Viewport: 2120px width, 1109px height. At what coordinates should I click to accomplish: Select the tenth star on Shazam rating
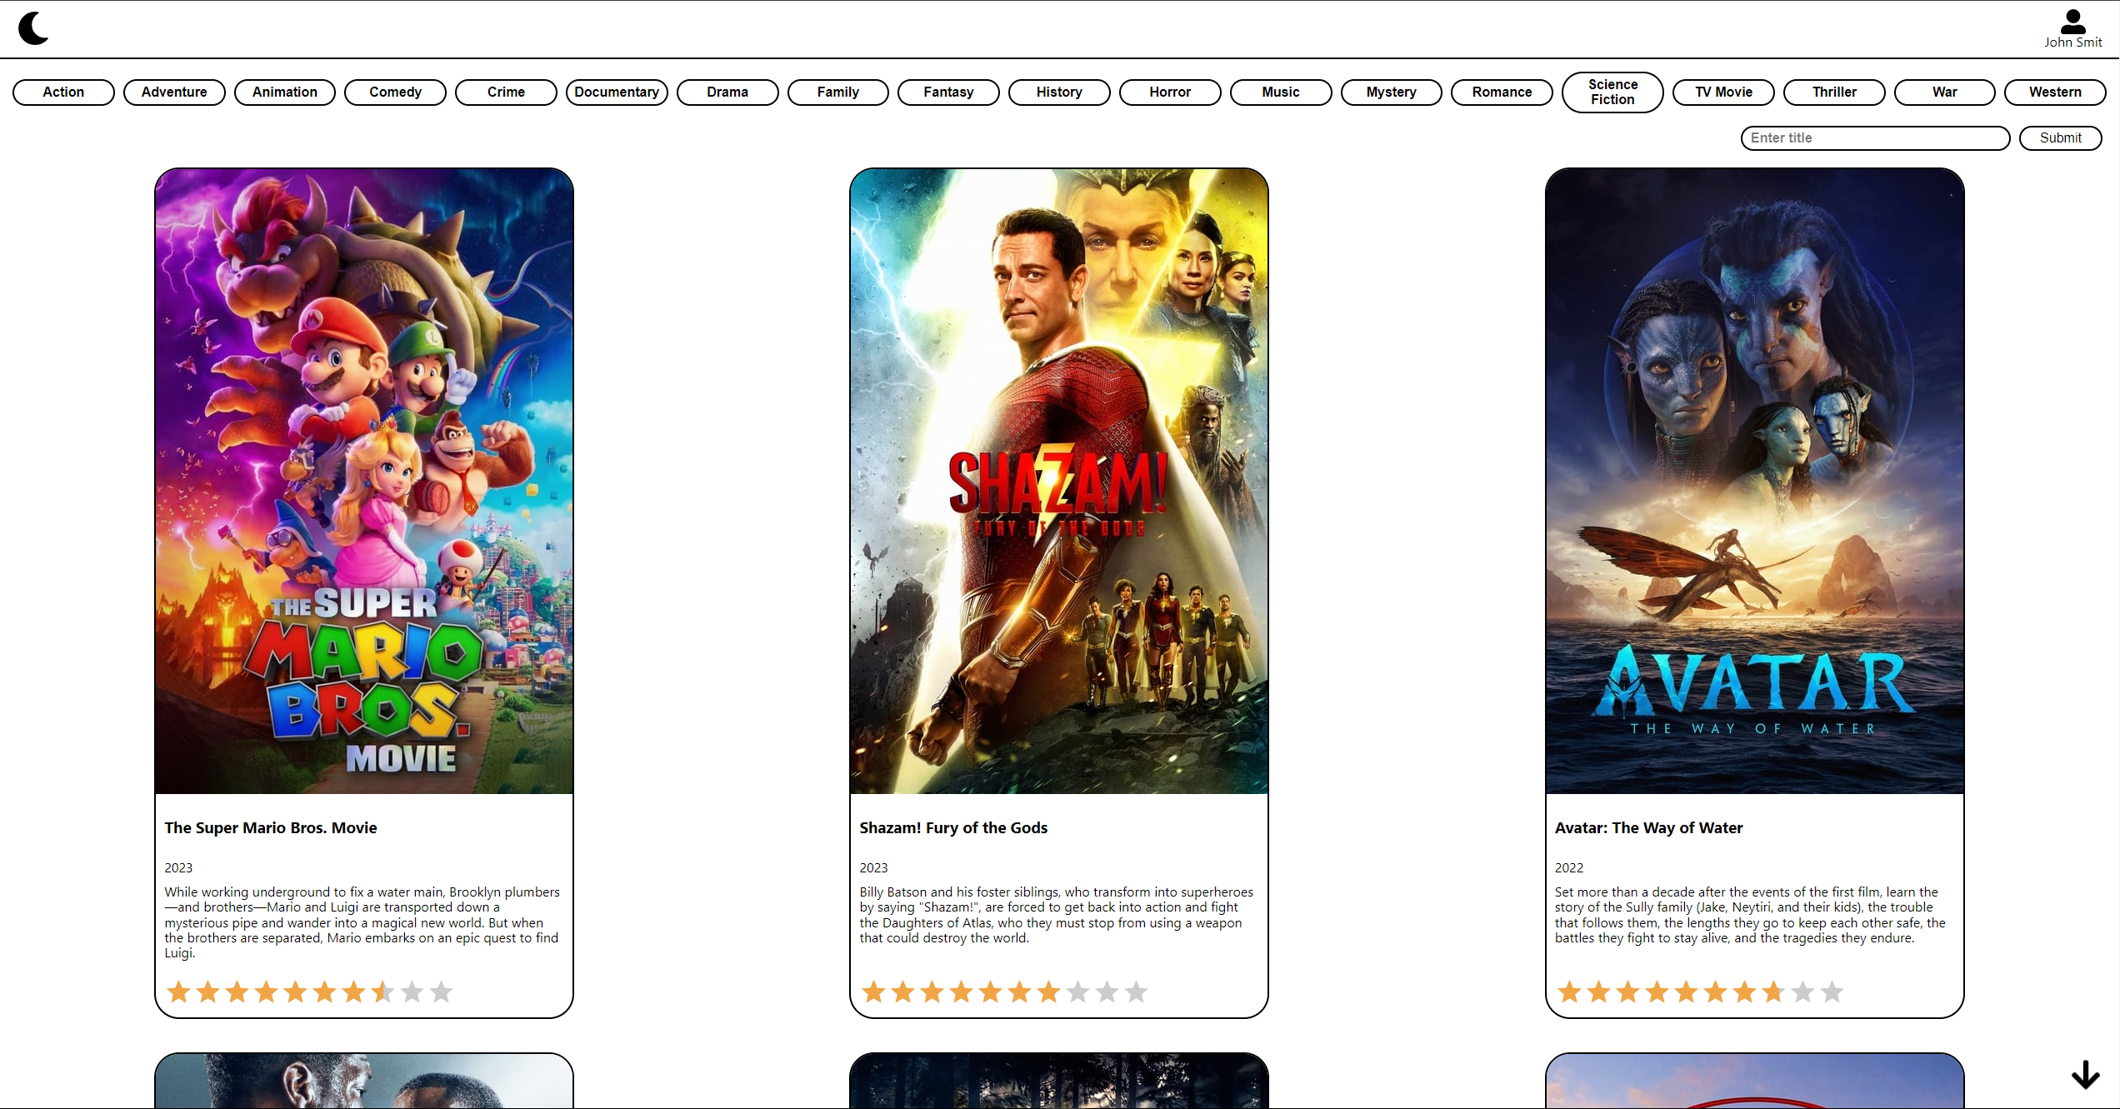pos(1136,992)
